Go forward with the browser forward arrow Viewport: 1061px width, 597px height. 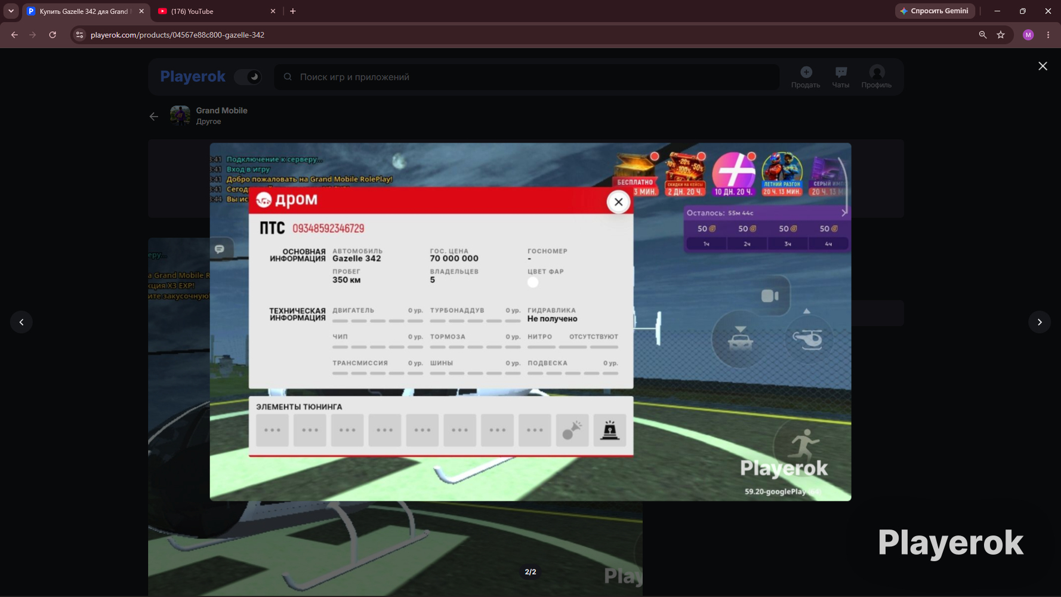tap(33, 35)
